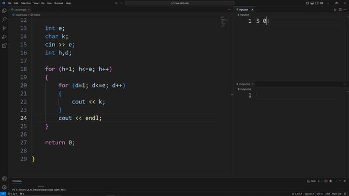Open the View menu

point(36,3)
